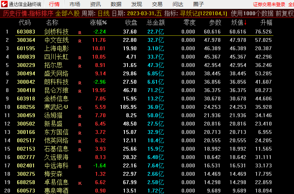Toggle 妖值 descending sort arrow header

click(239, 22)
